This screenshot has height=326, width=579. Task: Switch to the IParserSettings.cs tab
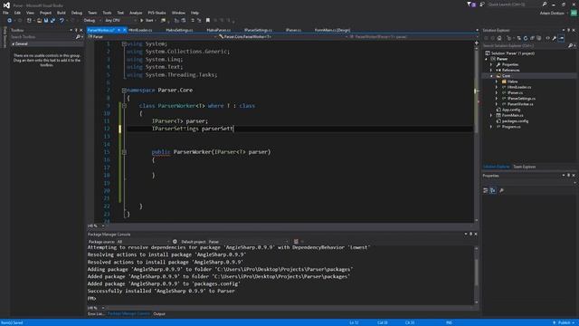[258, 30]
